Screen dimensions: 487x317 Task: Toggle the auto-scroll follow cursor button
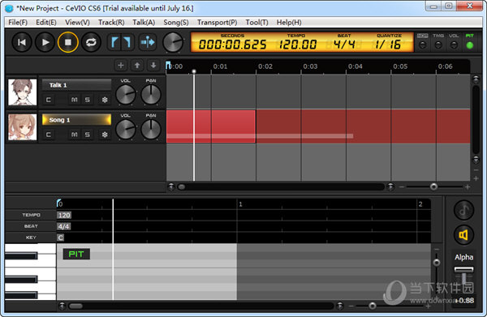(x=148, y=42)
